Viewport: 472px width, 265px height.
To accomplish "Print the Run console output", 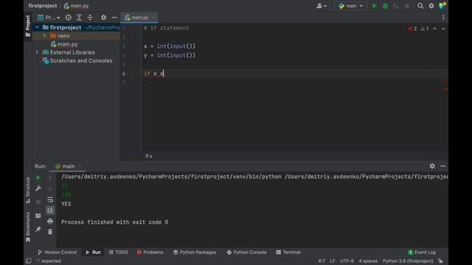I will pyautogui.click(x=50, y=222).
